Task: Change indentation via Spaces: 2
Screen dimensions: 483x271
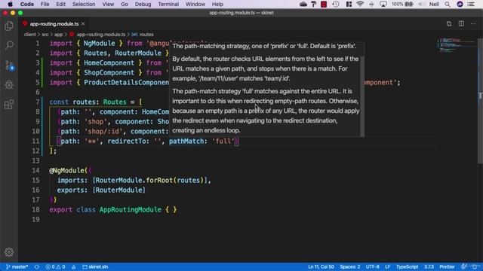Action: tap(350, 266)
